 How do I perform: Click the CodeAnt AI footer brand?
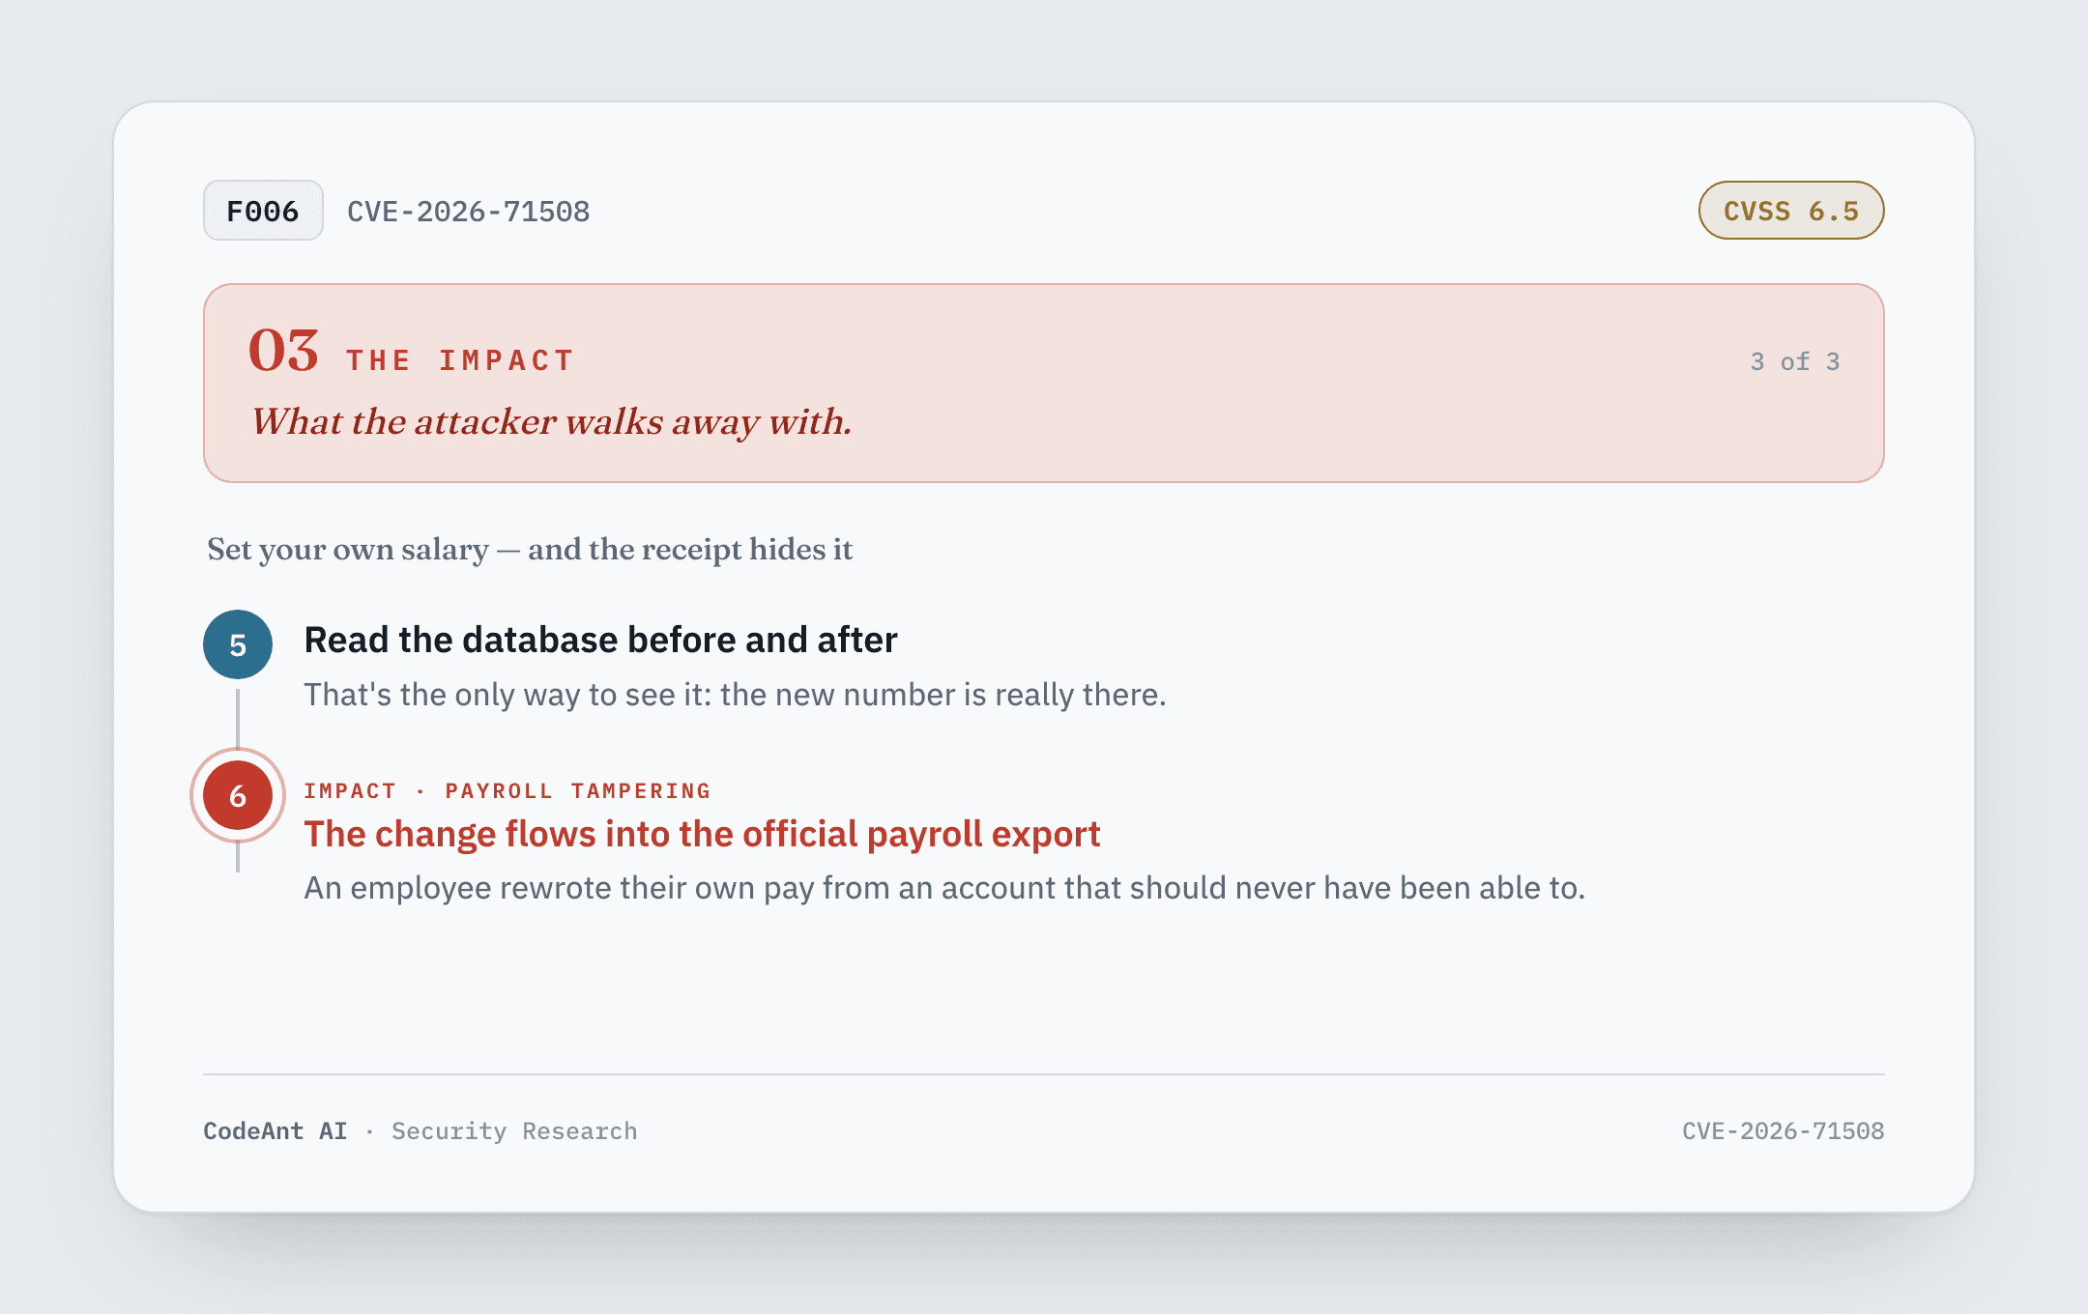[275, 1130]
